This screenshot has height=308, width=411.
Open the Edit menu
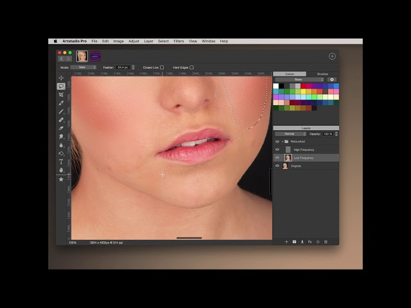tap(105, 41)
